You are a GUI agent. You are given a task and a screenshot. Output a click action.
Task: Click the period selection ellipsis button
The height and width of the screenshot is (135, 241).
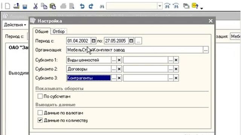pyautogui.click(x=138, y=41)
